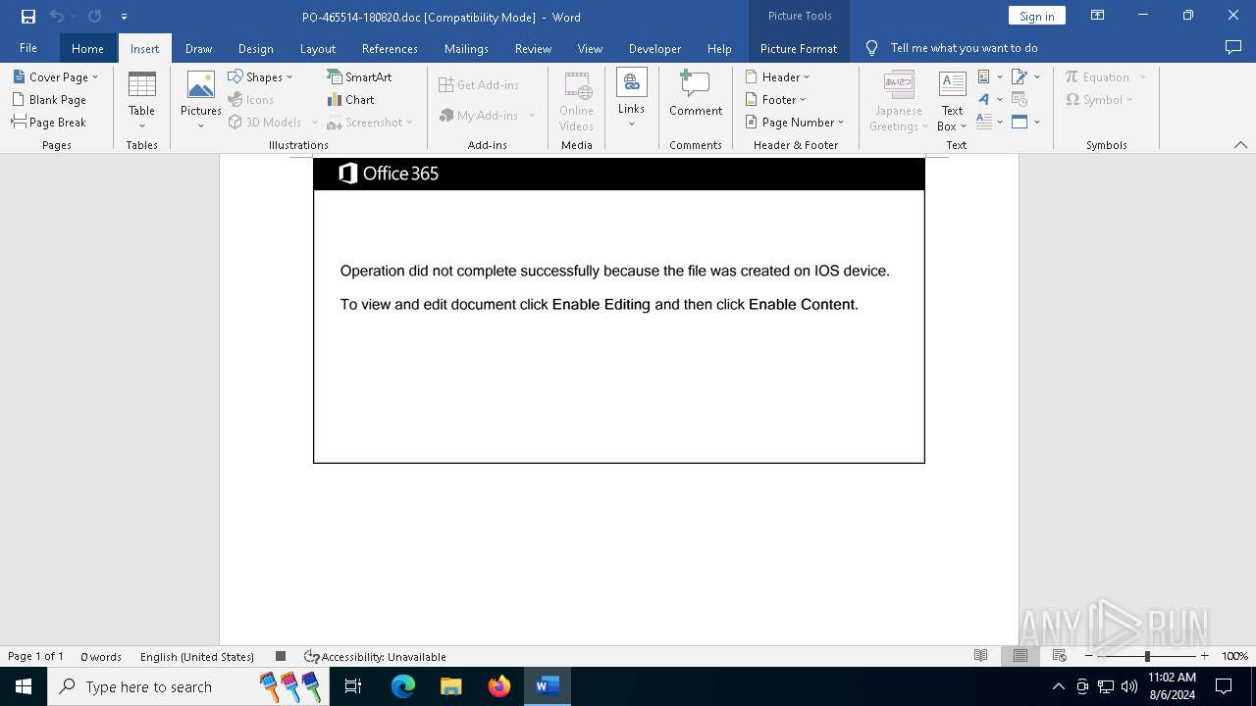Switch to the Draw tab
The width and height of the screenshot is (1256, 706).
(198, 48)
